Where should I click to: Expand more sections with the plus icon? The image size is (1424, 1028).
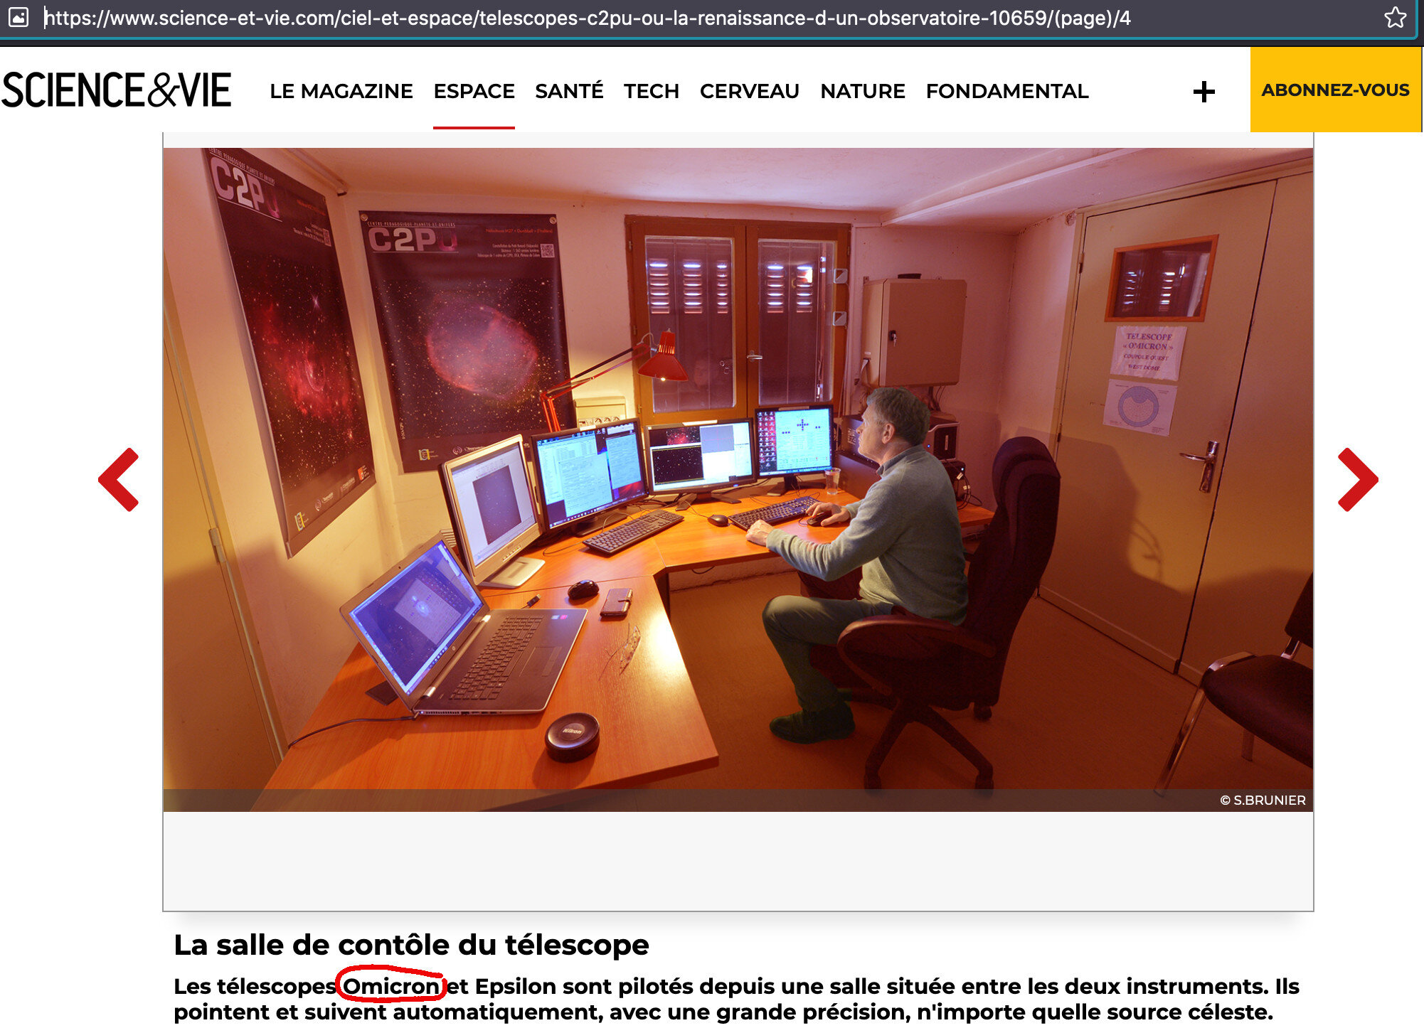click(1204, 91)
